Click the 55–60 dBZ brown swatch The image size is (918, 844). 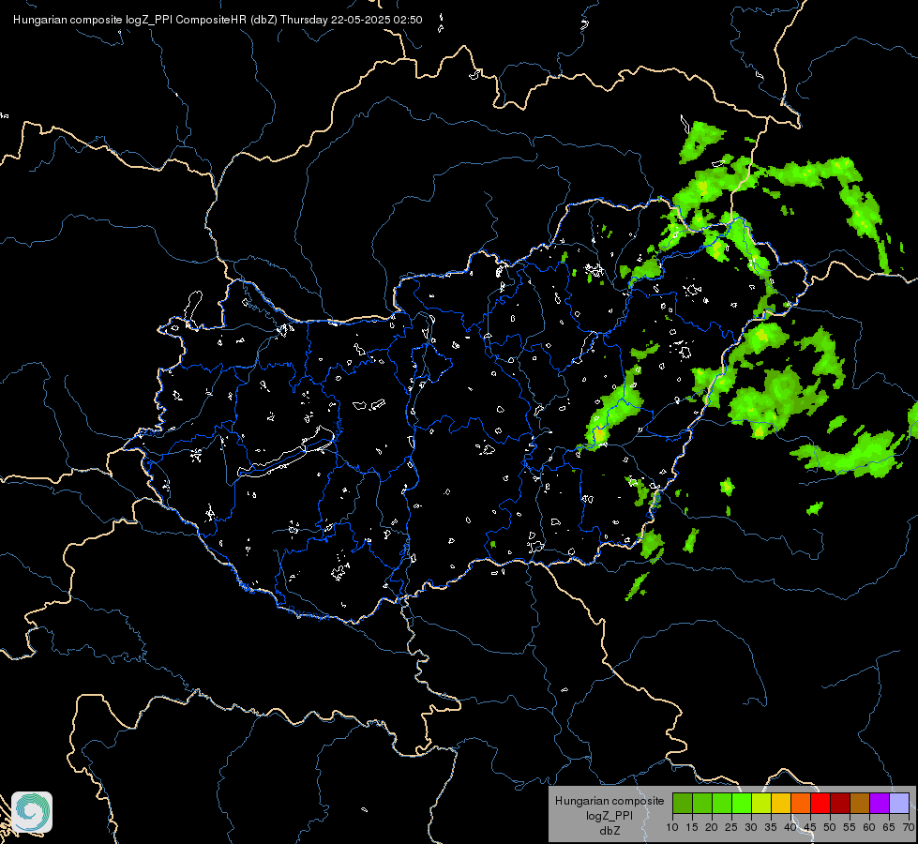click(x=860, y=803)
